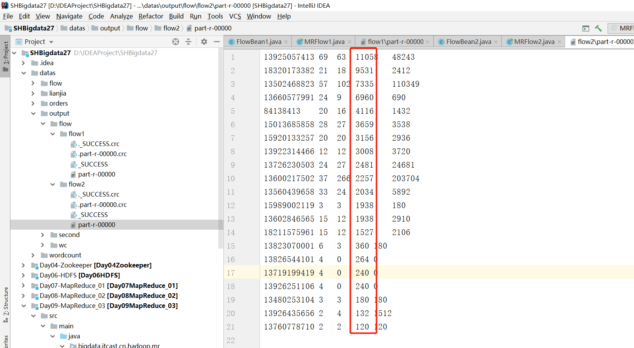Screen dimensions: 634x348
Task: Collapse the output folder arrow
Action: tap(33, 113)
